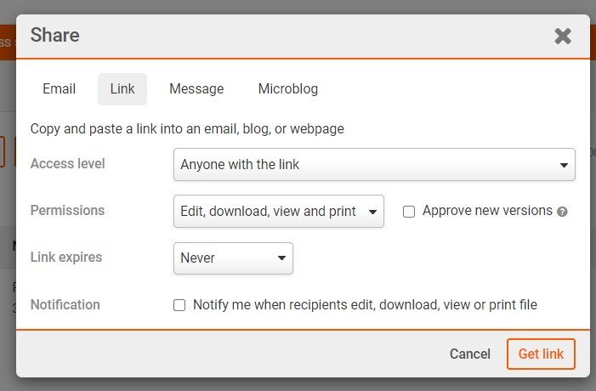Screen dimensions: 596x391
Task: Click the help icon beside Approve new versions
Action: (562, 212)
